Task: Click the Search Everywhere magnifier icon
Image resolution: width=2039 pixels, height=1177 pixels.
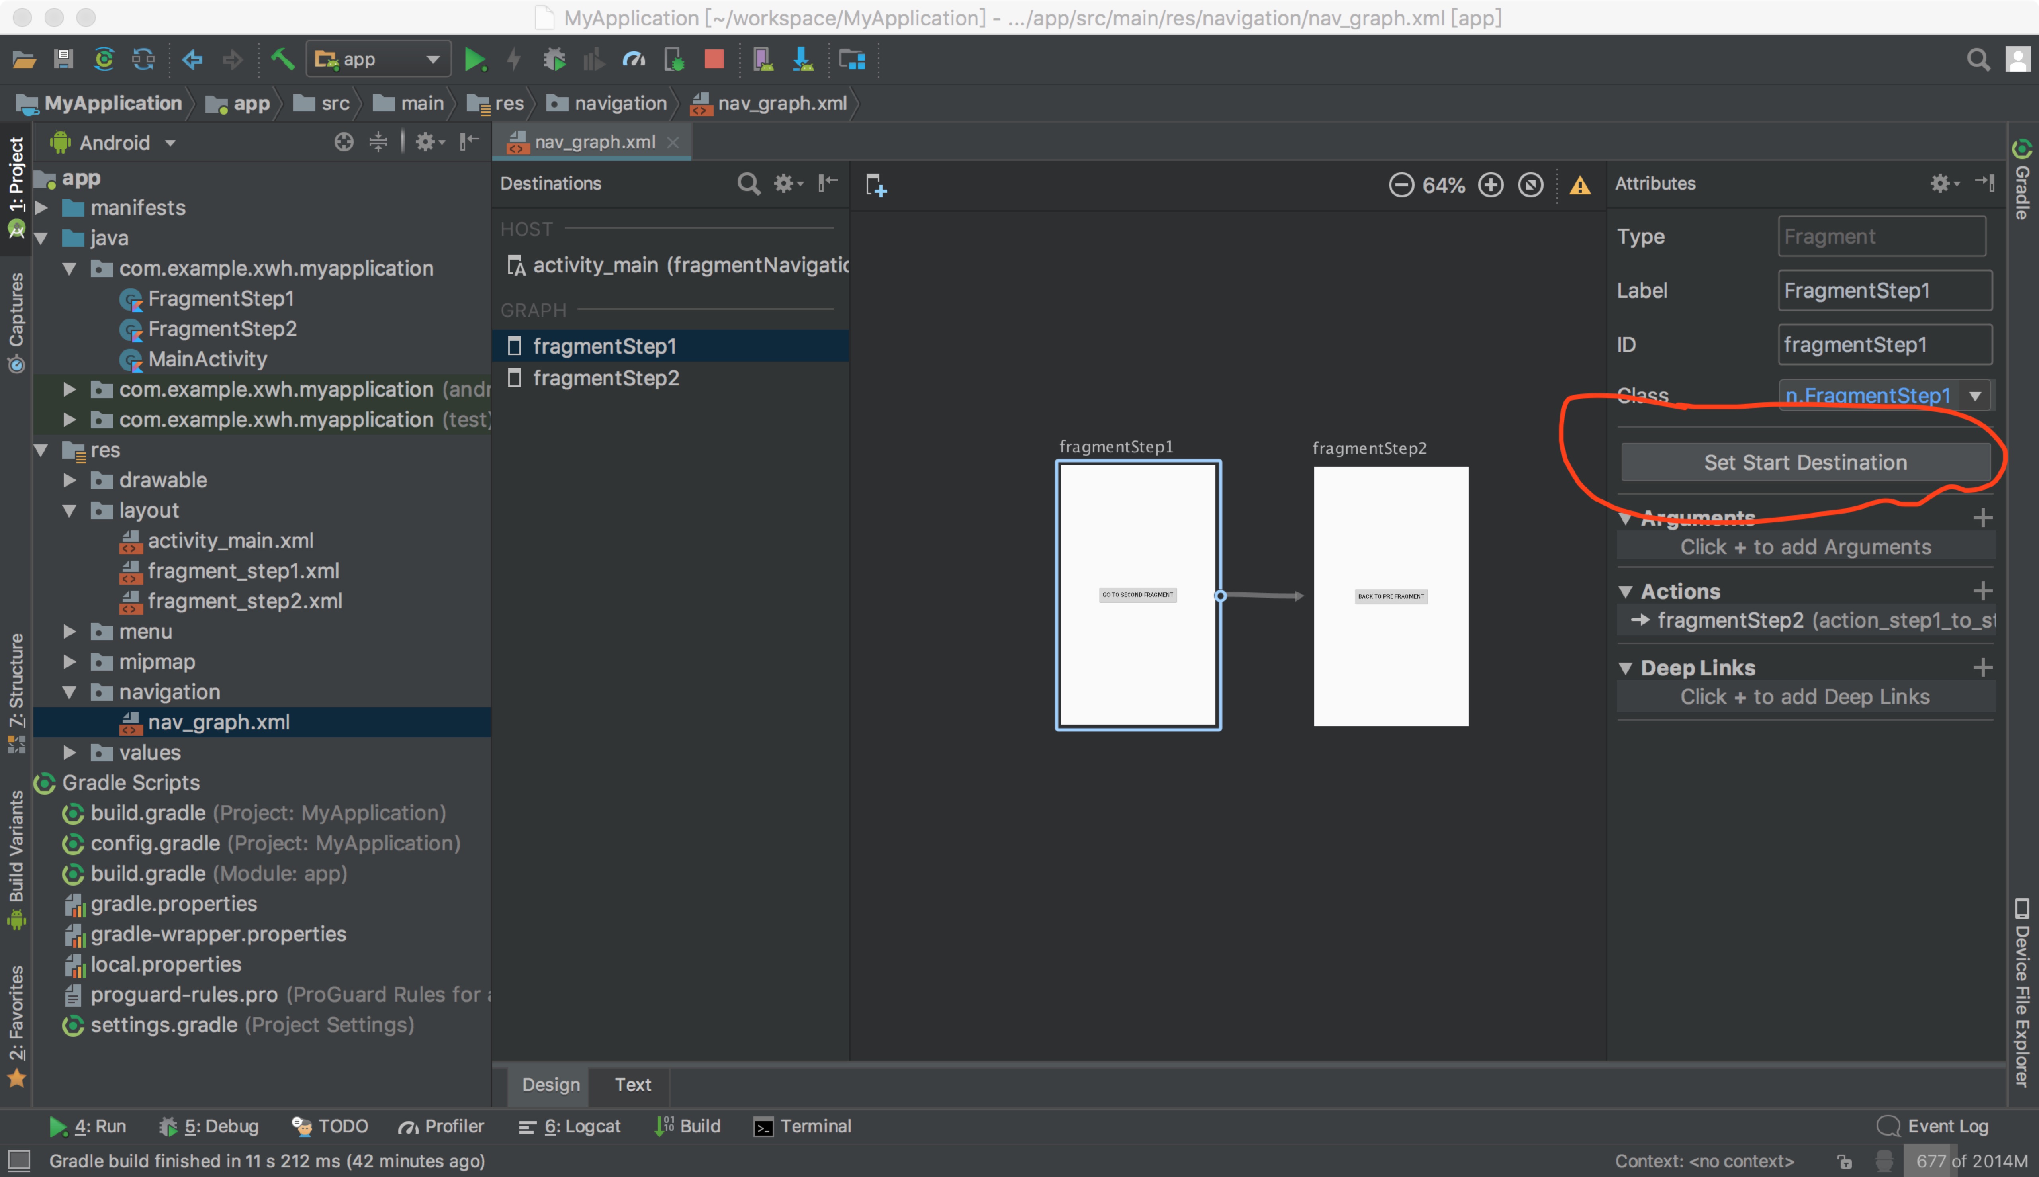Action: tap(1978, 59)
